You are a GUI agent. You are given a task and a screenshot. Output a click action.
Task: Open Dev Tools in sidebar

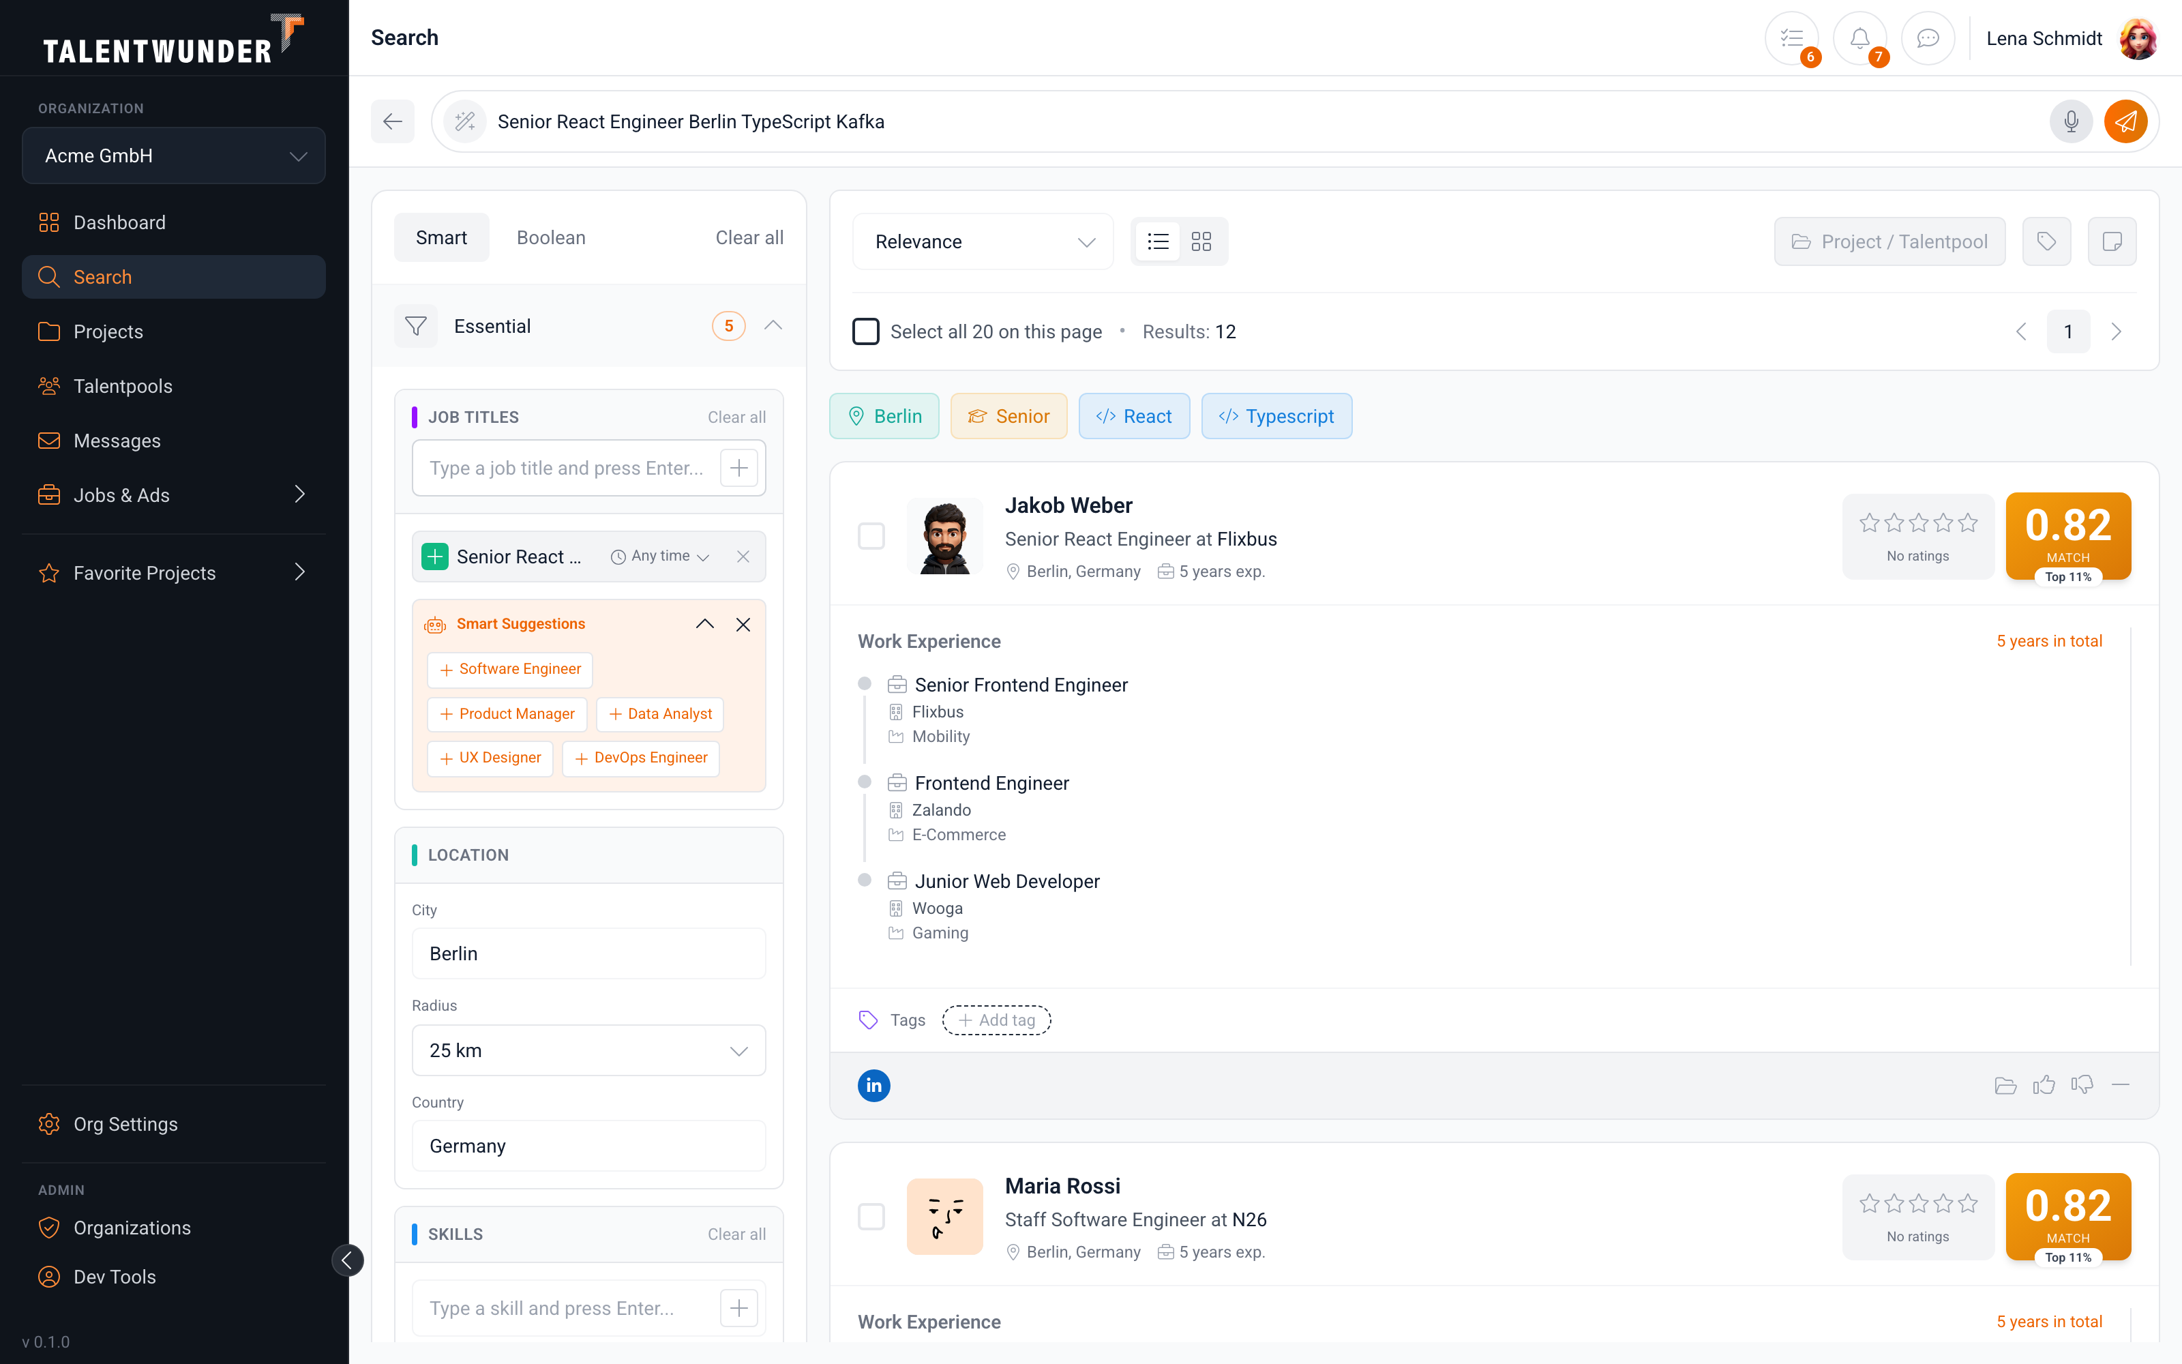174,1277
